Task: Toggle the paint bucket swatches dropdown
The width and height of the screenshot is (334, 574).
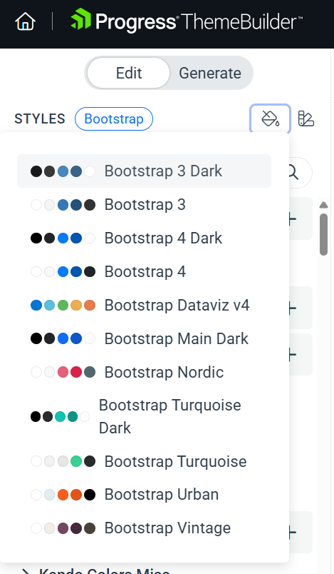Action: pos(270,119)
